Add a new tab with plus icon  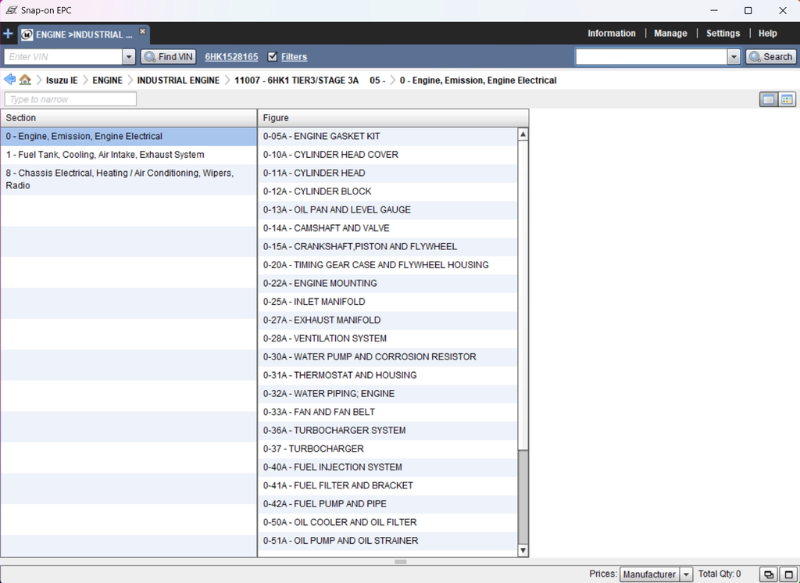click(8, 34)
